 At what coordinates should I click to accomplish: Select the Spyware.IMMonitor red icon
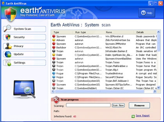point(54,44)
